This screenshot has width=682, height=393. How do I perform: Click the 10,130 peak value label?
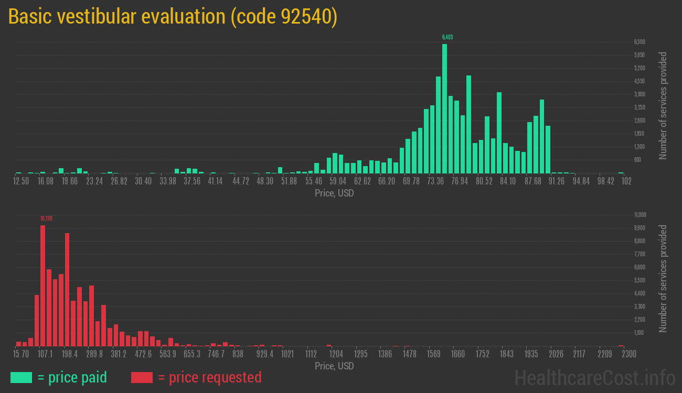46,218
